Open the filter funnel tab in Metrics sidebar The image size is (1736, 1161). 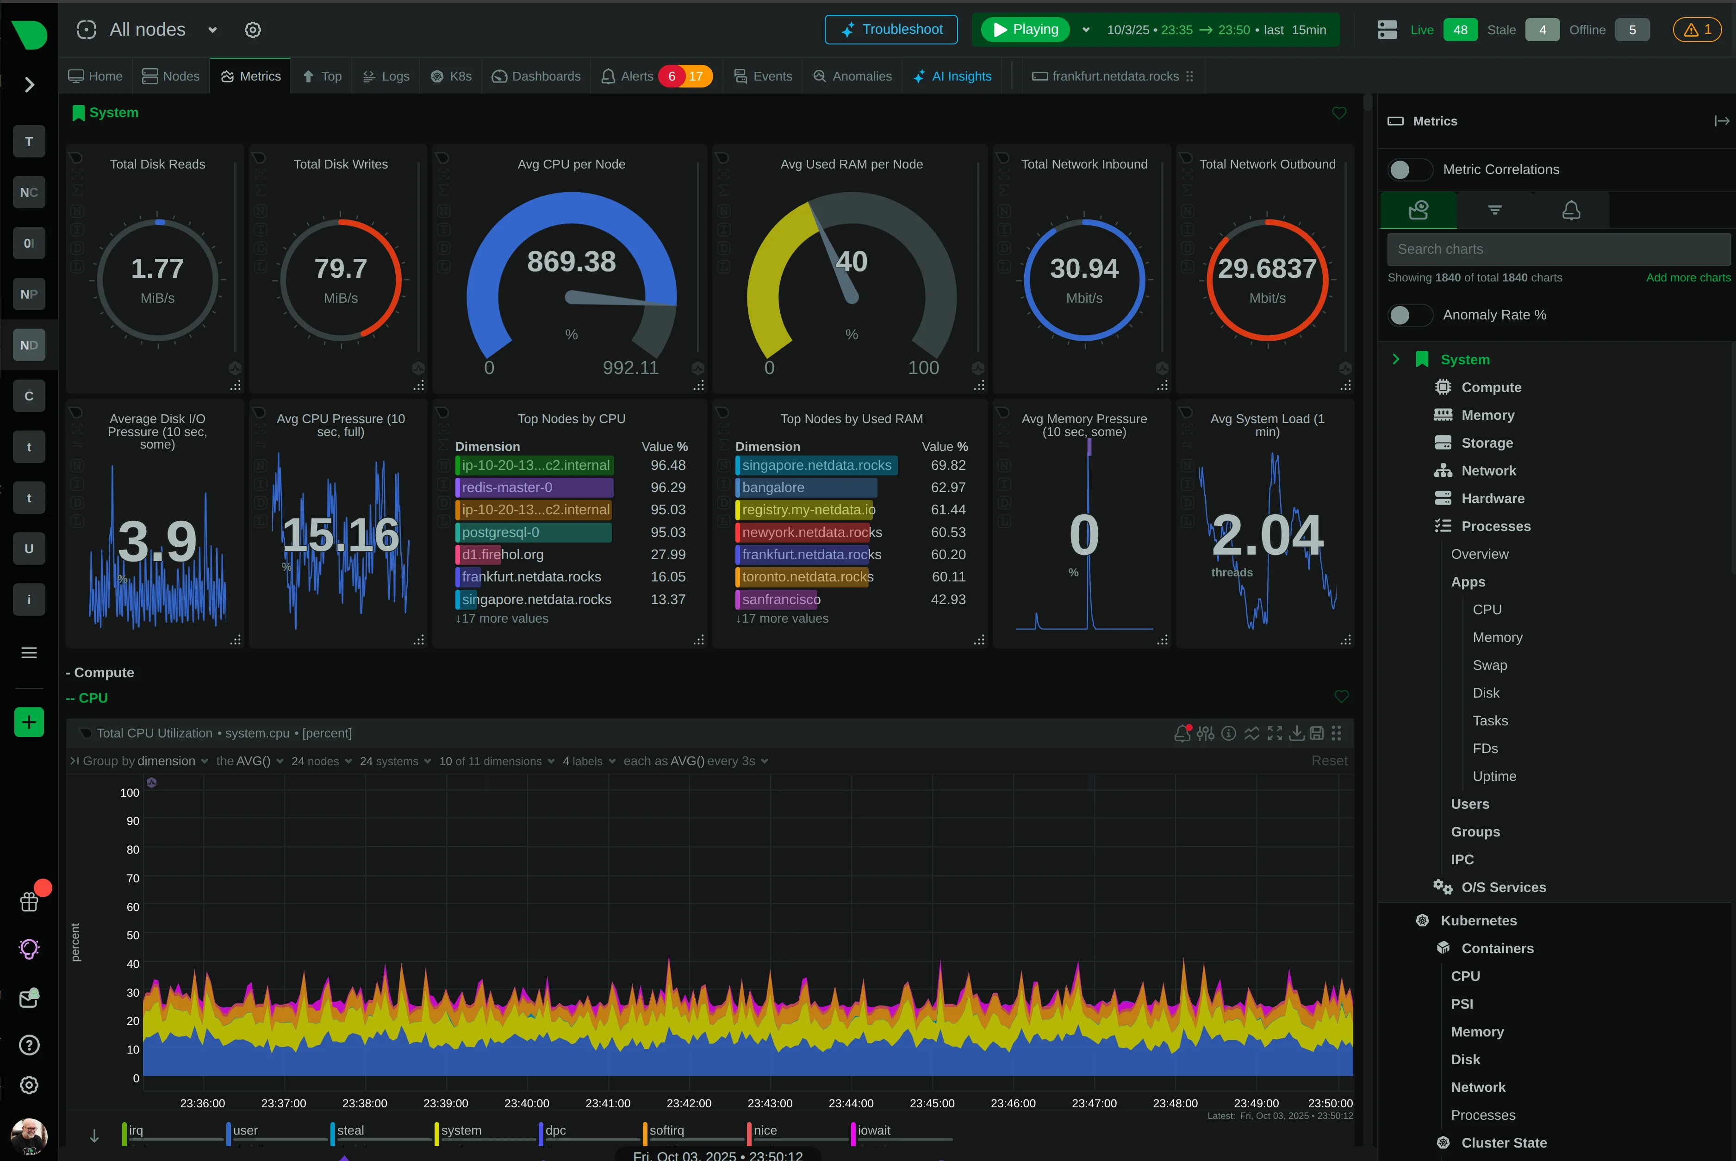(x=1494, y=210)
